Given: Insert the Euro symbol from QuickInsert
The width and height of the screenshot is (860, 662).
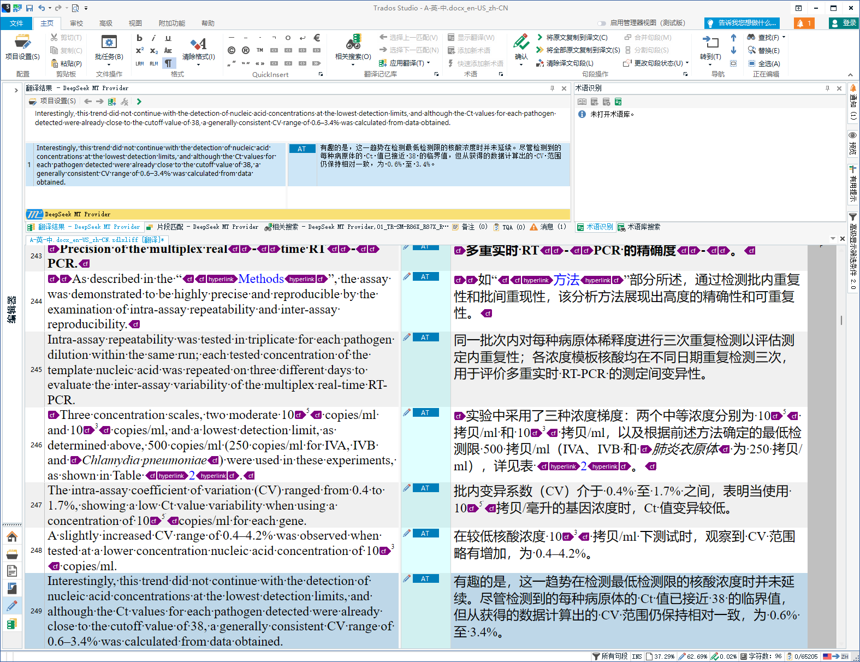Looking at the screenshot, I should pos(317,38).
